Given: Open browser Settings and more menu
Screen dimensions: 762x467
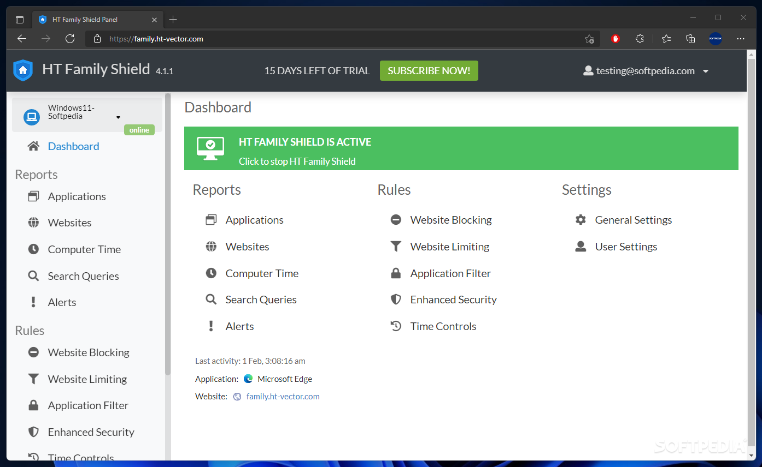Looking at the screenshot, I should pos(741,39).
